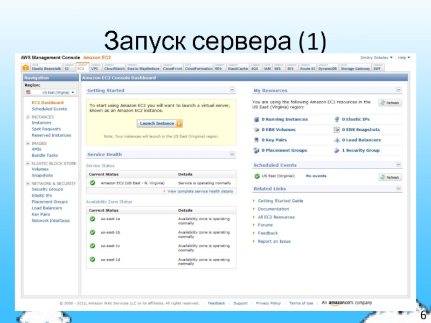Open Scheduled Events in navigation
431x323 pixels.
tap(49, 109)
